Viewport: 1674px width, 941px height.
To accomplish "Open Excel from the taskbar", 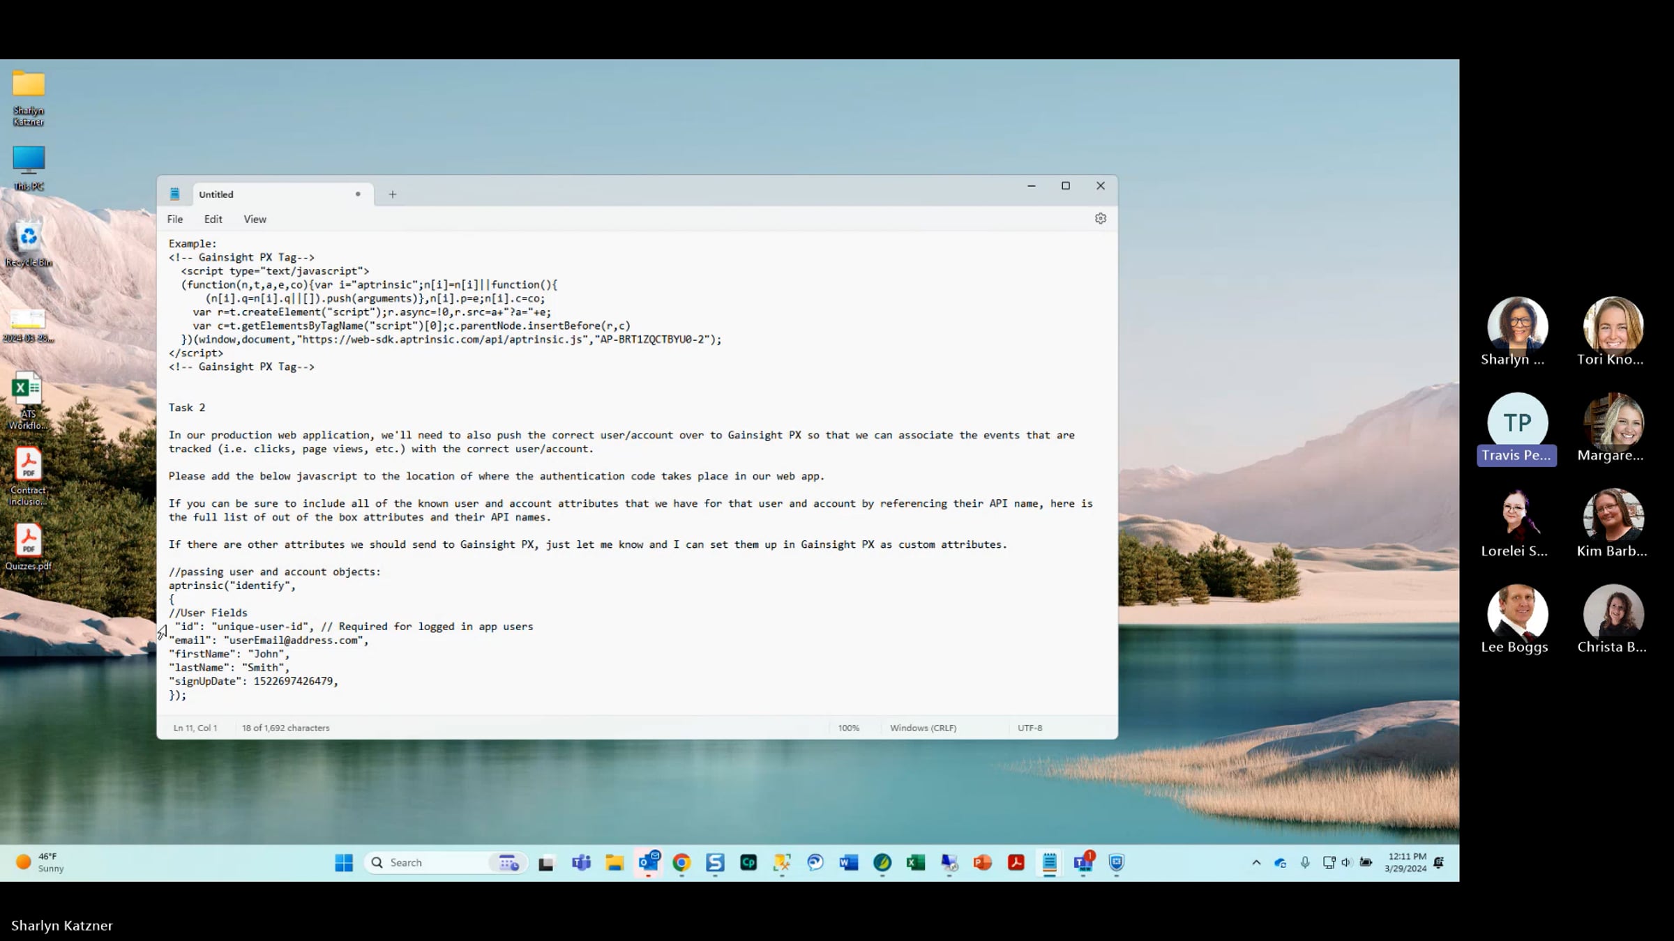I will click(x=916, y=863).
